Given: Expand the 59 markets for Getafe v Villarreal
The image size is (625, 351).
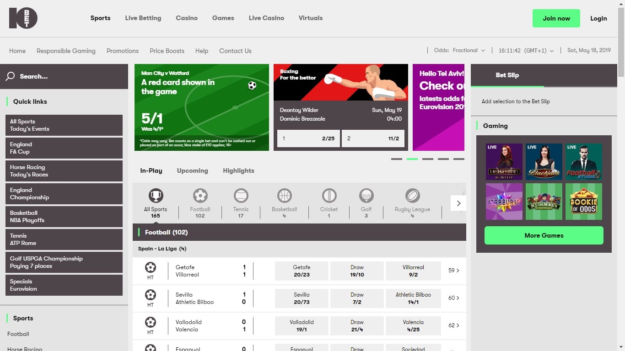Looking at the screenshot, I should coord(454,271).
